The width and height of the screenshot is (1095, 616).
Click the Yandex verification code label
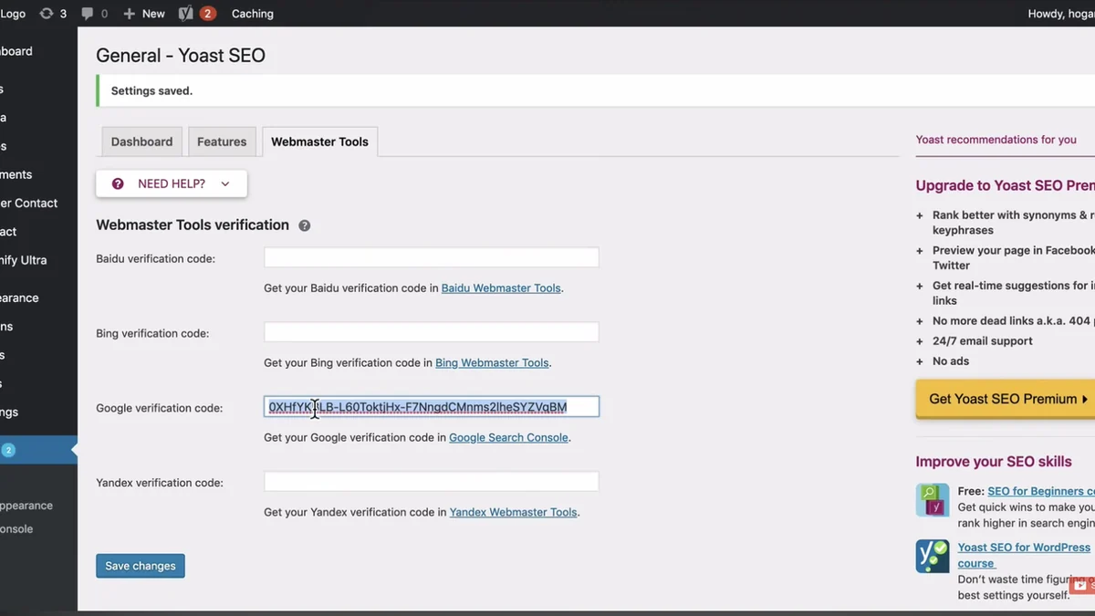pyautogui.click(x=160, y=483)
